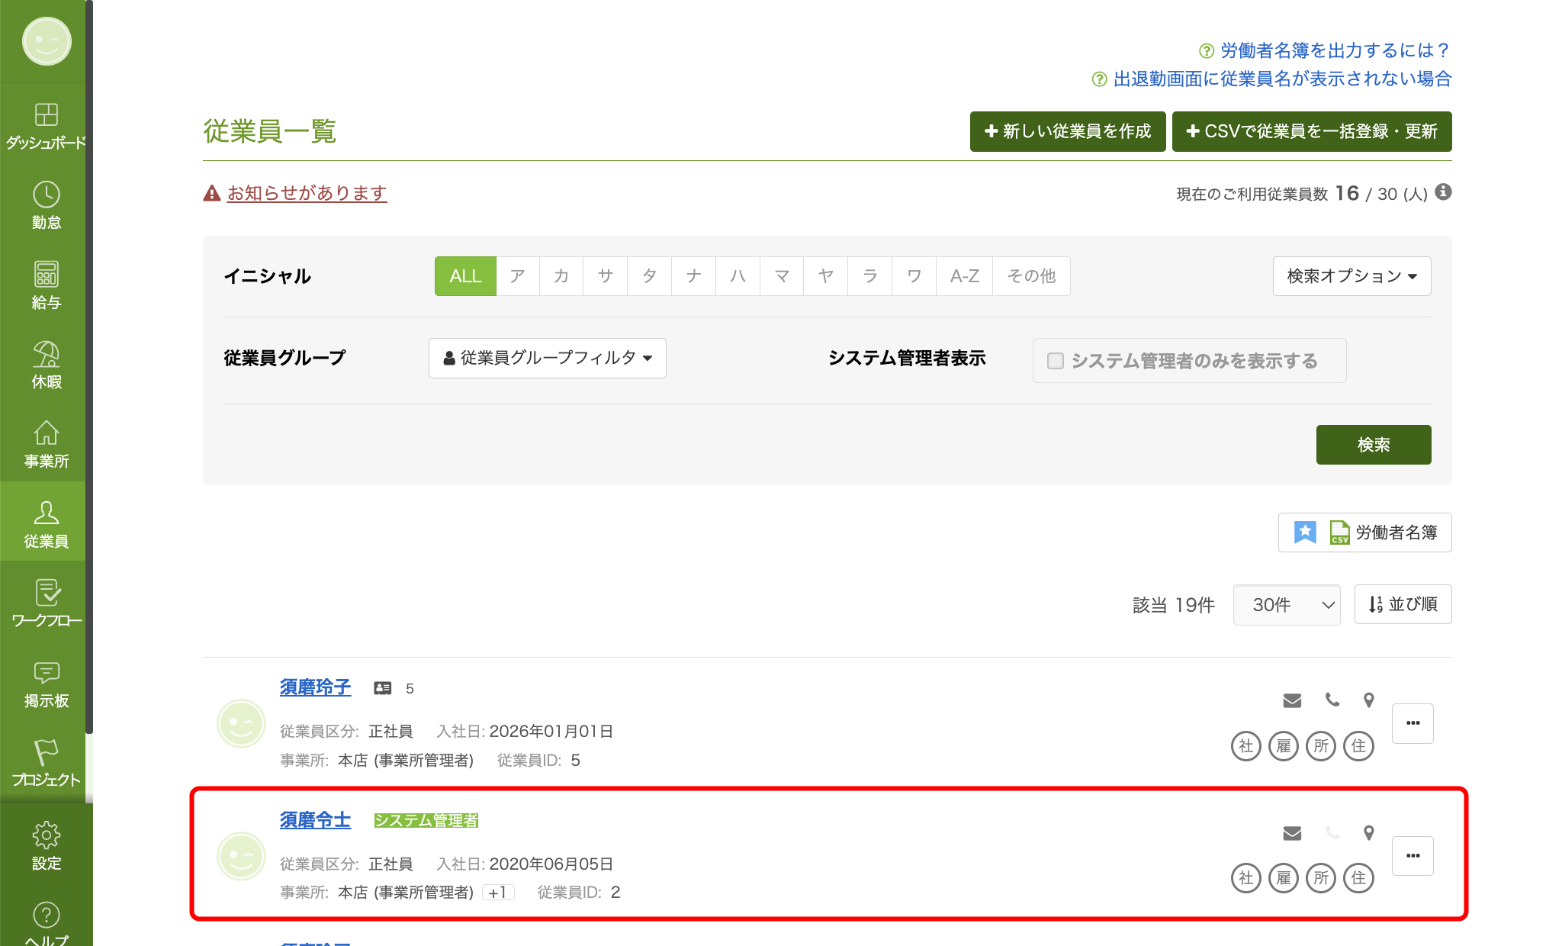Select the ヤ initial filter tab
This screenshot has width=1562, height=946.
tap(826, 276)
